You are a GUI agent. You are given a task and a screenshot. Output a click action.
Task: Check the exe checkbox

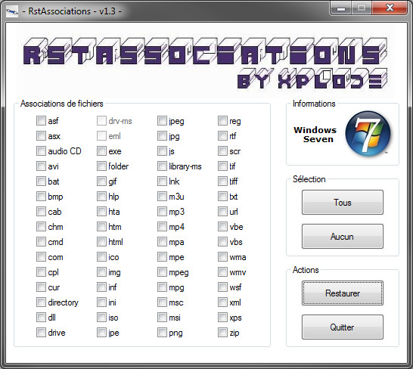[x=101, y=151]
